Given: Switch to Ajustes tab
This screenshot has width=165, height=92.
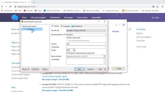Looking at the screenshot, I should point(55,26).
